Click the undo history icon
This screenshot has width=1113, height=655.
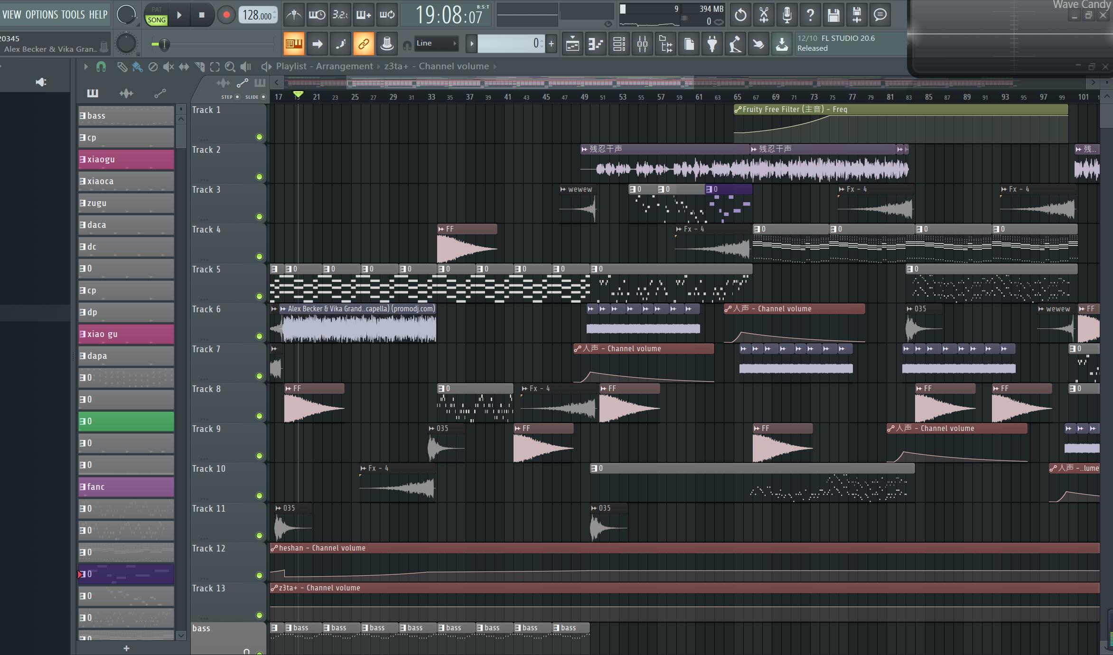pos(740,15)
